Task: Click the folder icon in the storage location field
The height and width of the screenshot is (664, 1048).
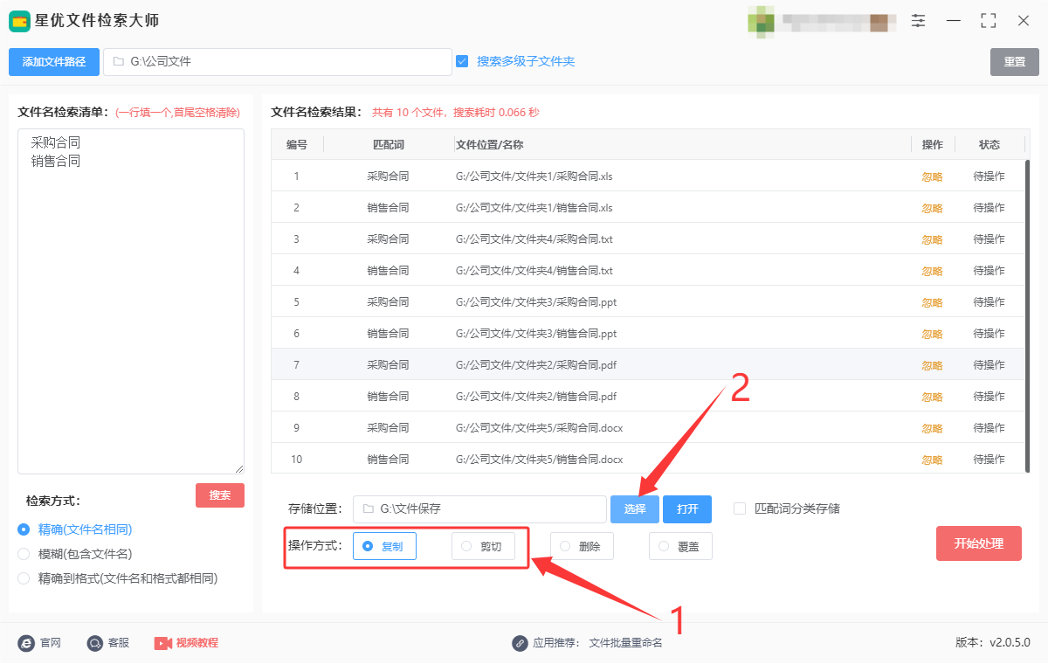Action: click(x=368, y=508)
